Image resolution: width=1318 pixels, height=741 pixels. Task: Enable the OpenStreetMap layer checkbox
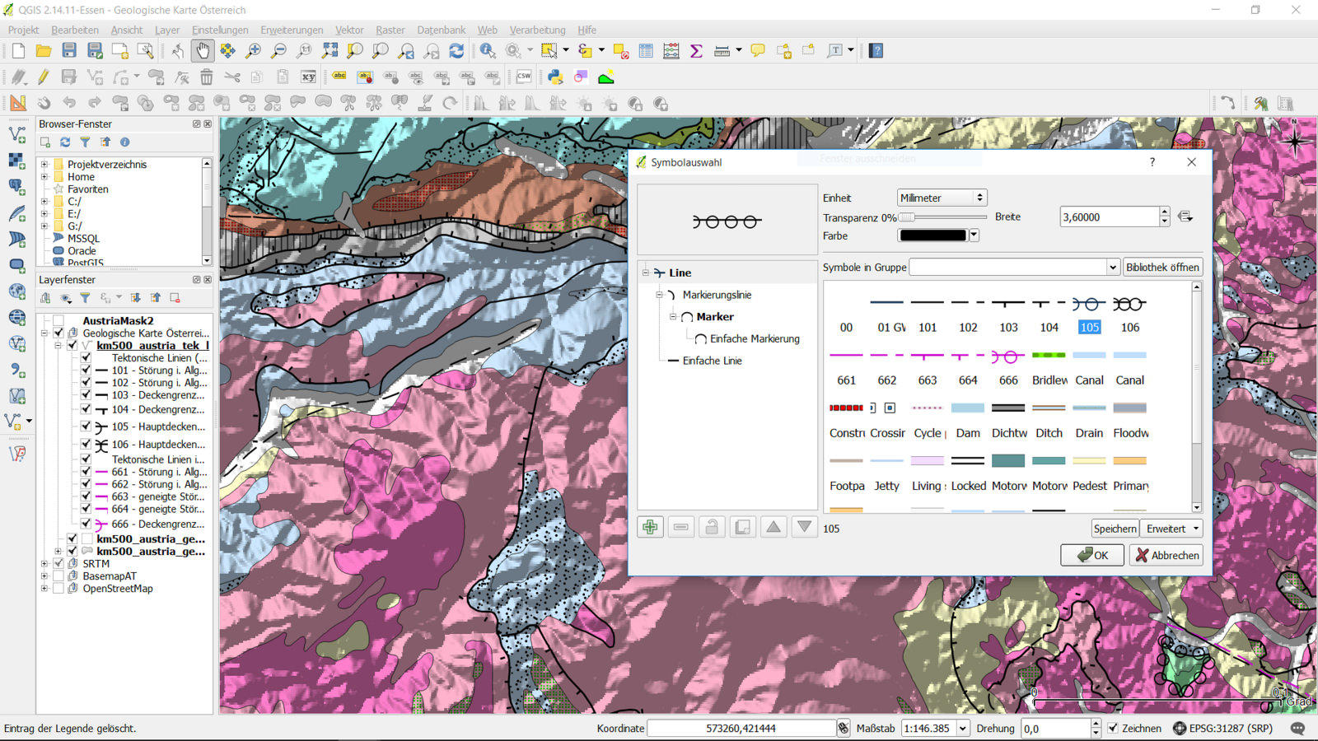(58, 589)
